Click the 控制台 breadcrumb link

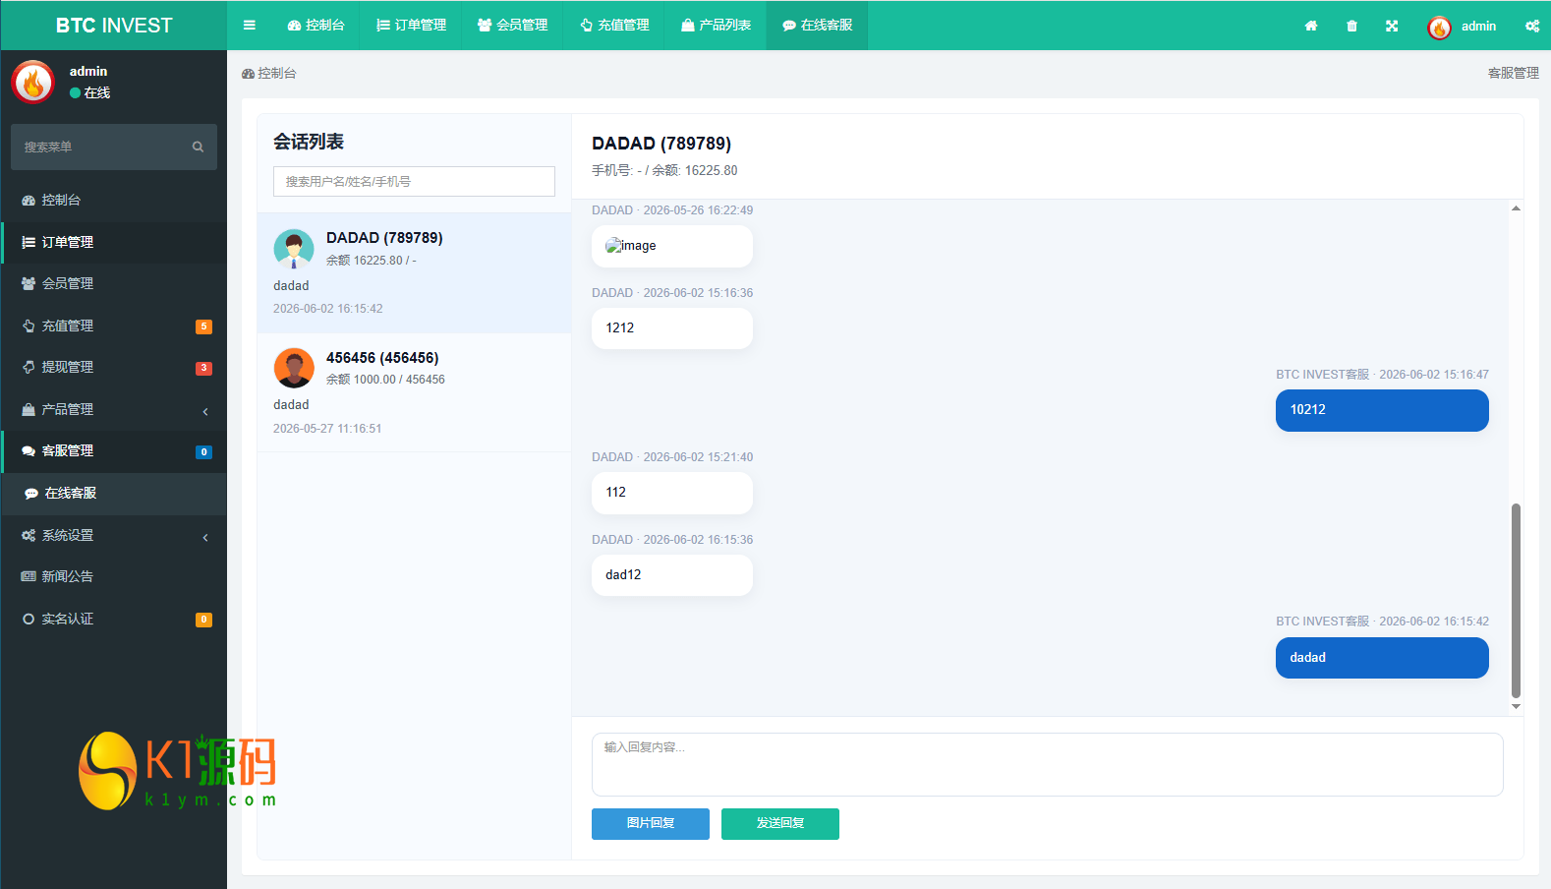click(x=269, y=73)
